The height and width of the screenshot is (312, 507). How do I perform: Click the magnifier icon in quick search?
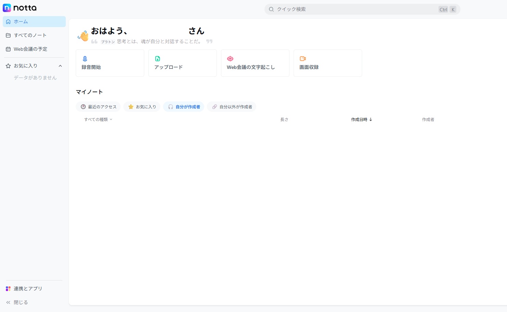271,9
